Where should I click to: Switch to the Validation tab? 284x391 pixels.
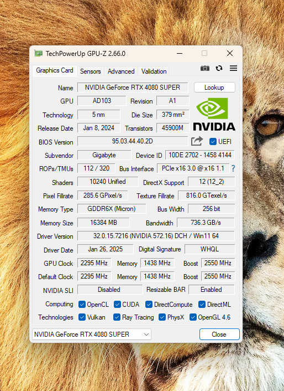(x=154, y=71)
